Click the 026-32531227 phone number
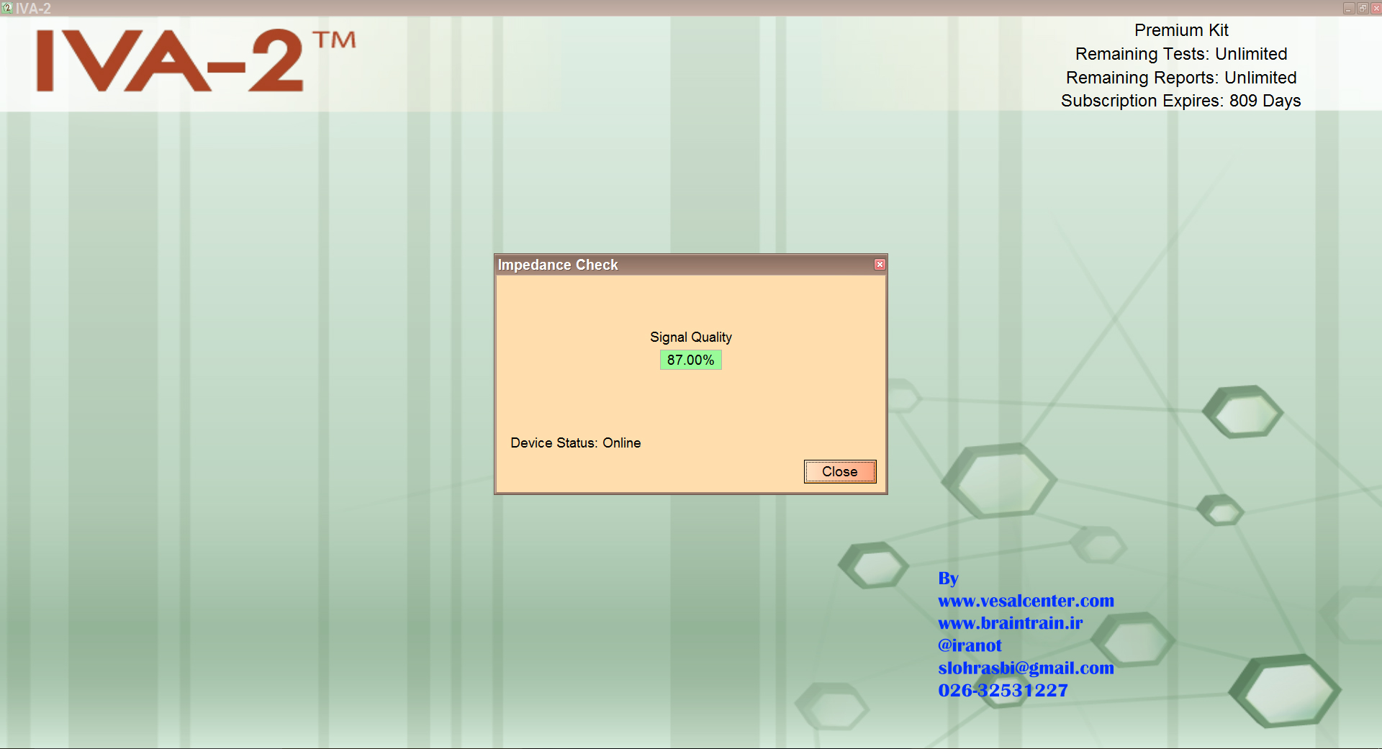This screenshot has height=749, width=1382. click(1003, 690)
